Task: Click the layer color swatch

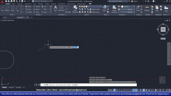Action: [x=86, y=6]
